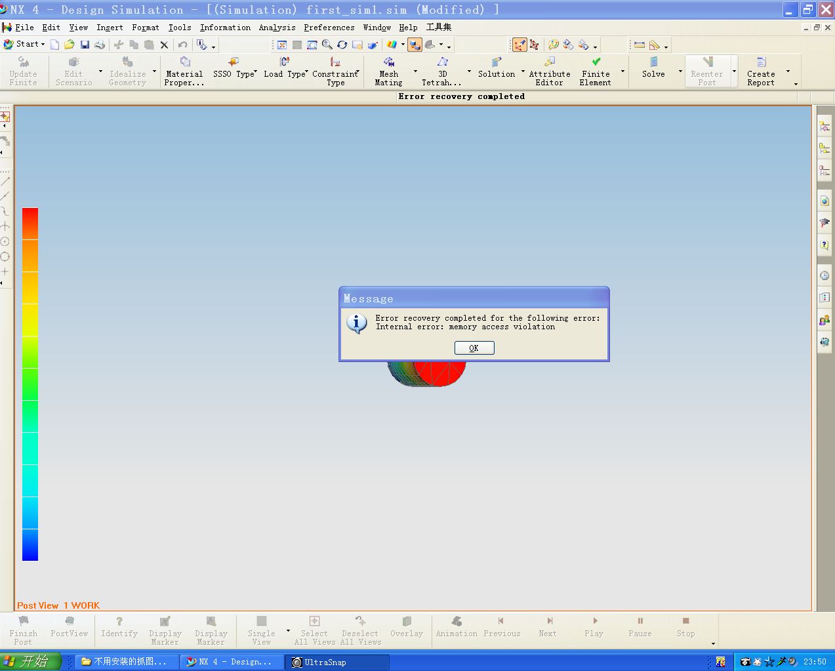This screenshot has width=835, height=671.
Task: Click the blue bottom of color legend
Action: click(x=30, y=545)
